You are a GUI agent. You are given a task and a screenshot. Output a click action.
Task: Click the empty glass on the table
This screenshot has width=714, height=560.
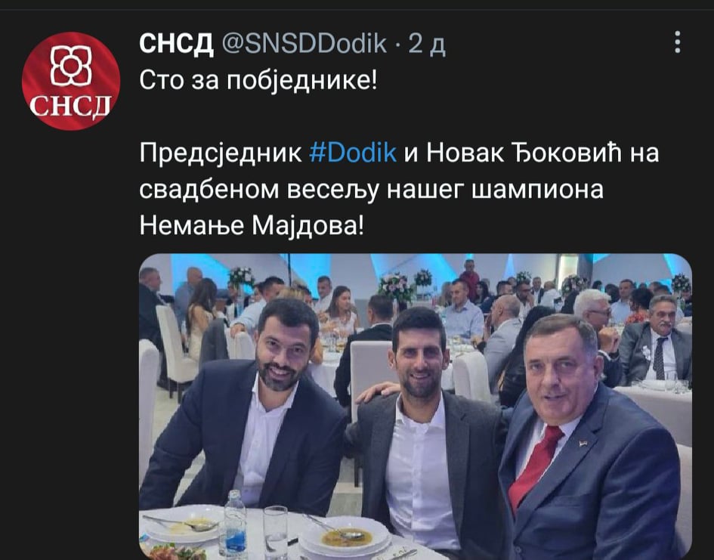point(276,532)
